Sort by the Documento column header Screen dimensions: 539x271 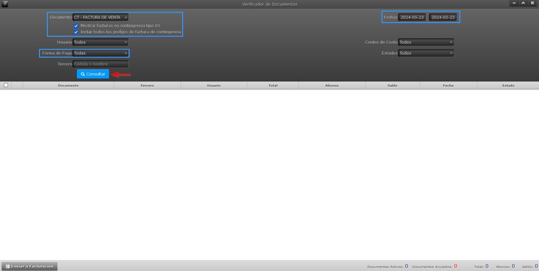point(68,85)
